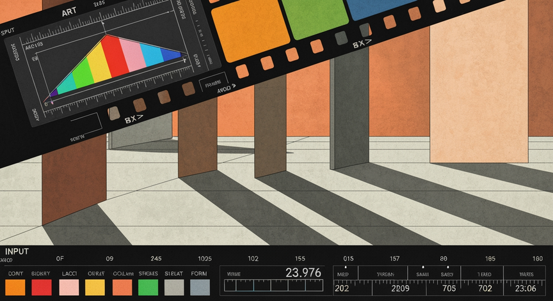Click the scale number 185 above the timeline
This screenshot has width=553, height=301.
[490, 259]
